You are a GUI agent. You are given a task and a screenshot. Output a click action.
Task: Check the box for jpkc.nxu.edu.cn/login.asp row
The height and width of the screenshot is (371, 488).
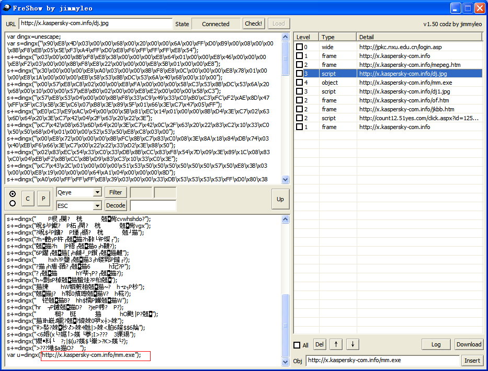click(x=299, y=47)
